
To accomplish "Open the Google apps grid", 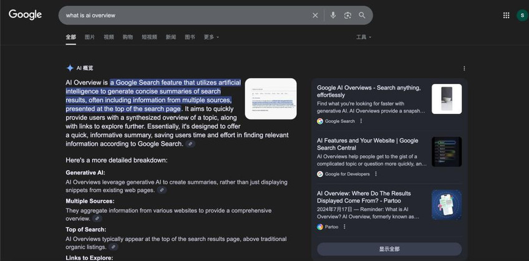I will coord(506,15).
